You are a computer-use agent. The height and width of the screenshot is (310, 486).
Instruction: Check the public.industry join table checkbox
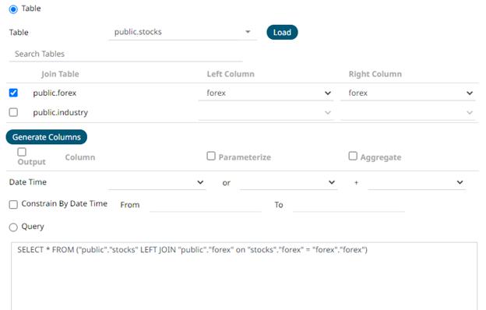tap(13, 112)
